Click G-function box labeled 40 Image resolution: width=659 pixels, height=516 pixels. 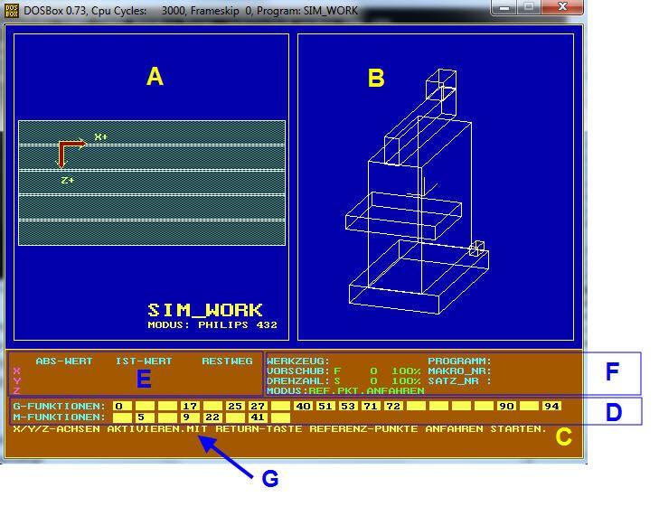tap(303, 406)
